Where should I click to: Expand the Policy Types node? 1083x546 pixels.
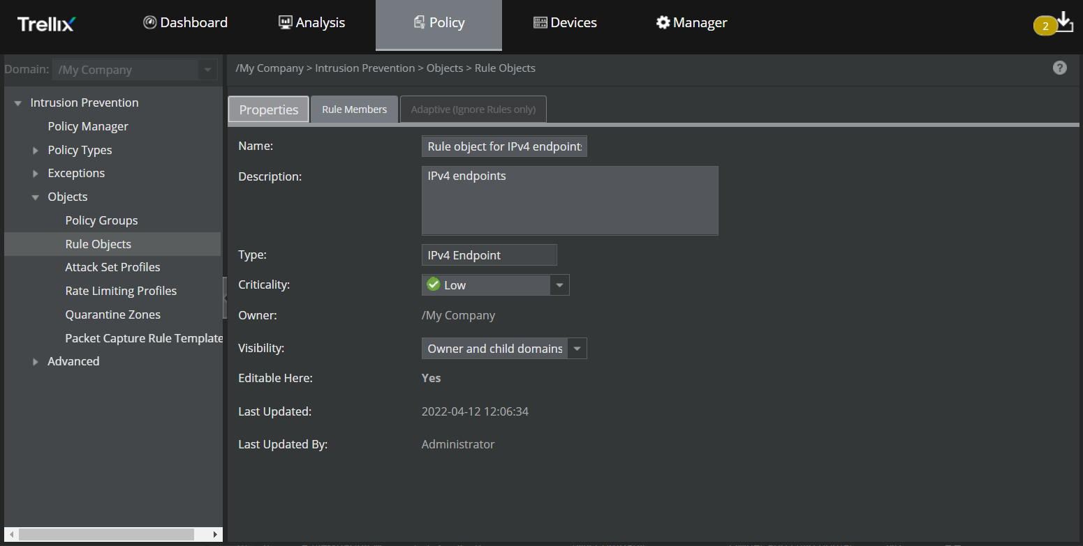coord(36,151)
